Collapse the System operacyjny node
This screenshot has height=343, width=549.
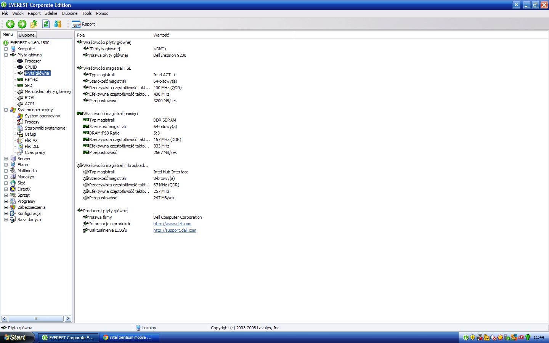click(6, 110)
